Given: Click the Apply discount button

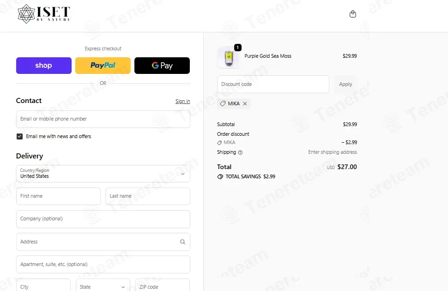Looking at the screenshot, I should point(345,84).
